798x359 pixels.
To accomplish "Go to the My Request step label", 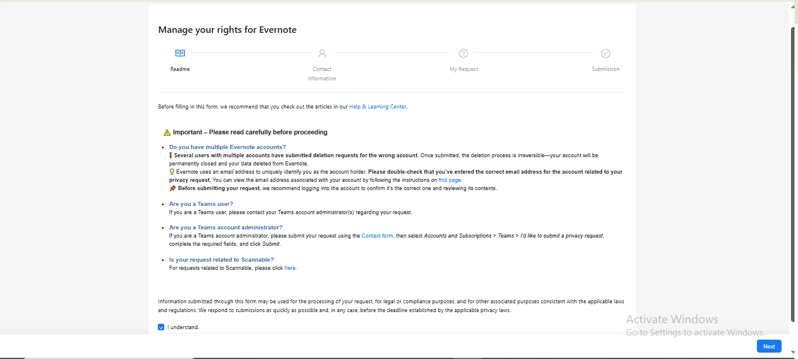I will pyautogui.click(x=464, y=69).
